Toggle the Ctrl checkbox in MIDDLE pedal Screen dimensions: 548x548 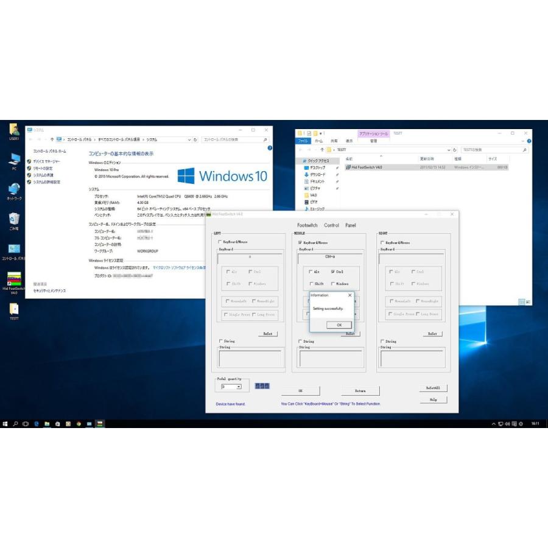tap(333, 272)
